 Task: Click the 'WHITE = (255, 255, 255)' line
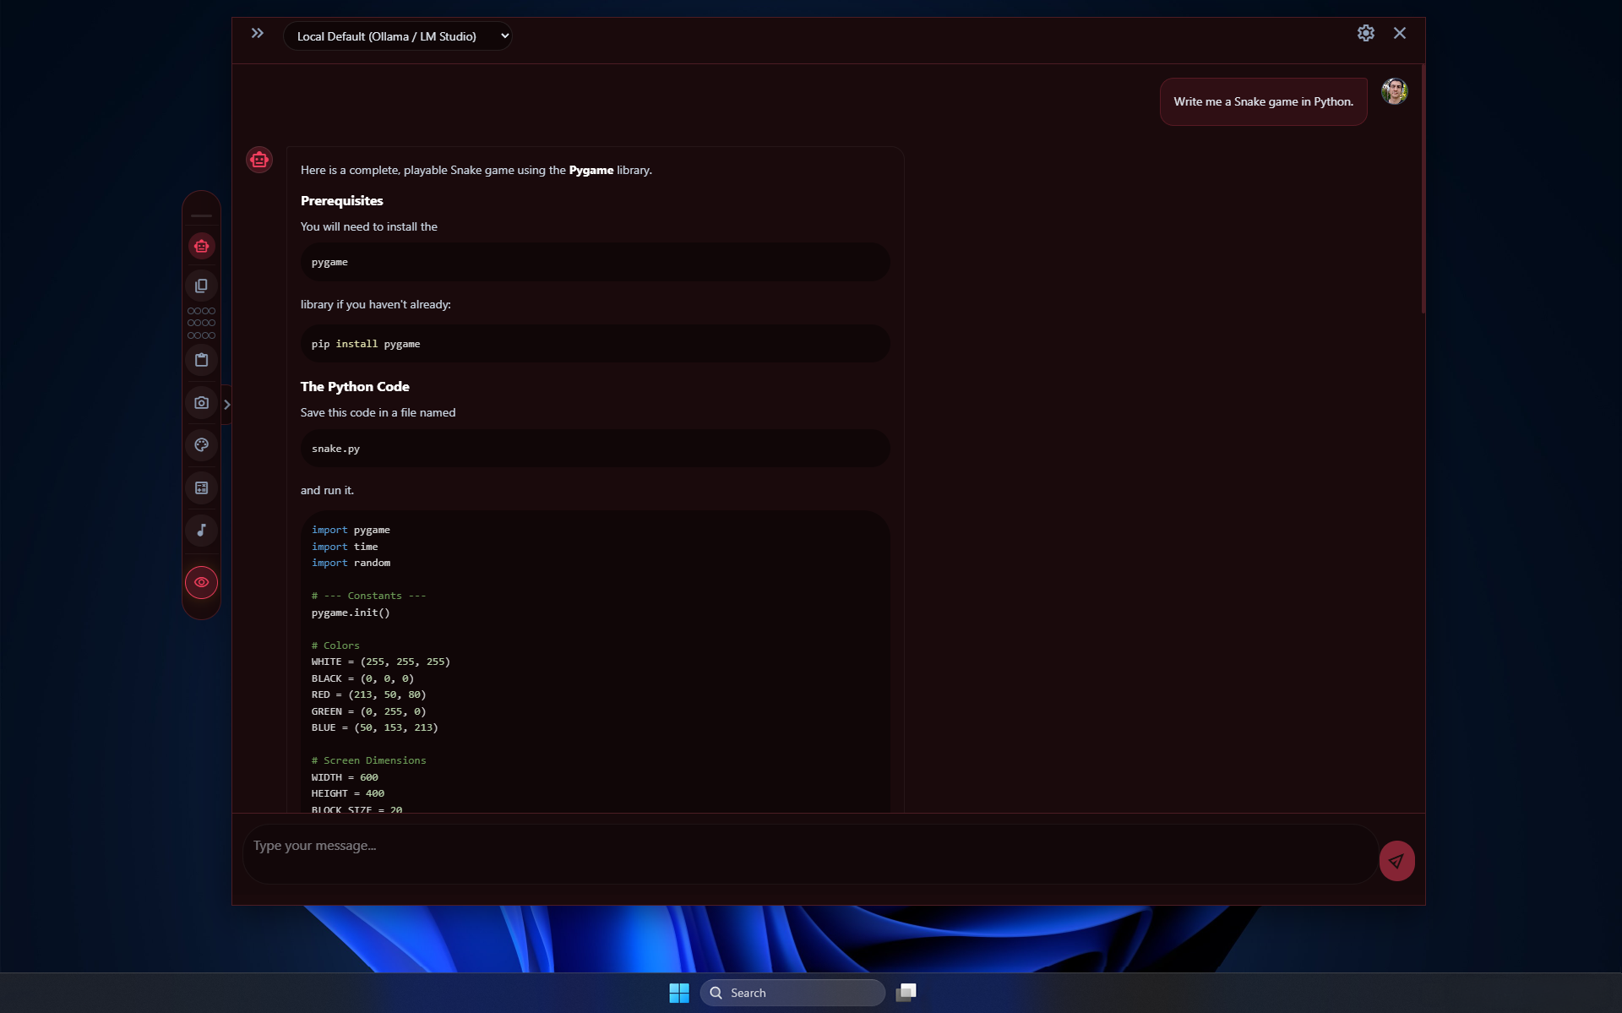point(381,662)
